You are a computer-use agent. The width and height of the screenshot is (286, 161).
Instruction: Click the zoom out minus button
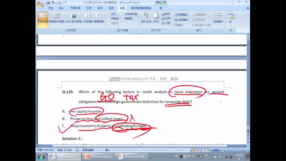[223, 150]
